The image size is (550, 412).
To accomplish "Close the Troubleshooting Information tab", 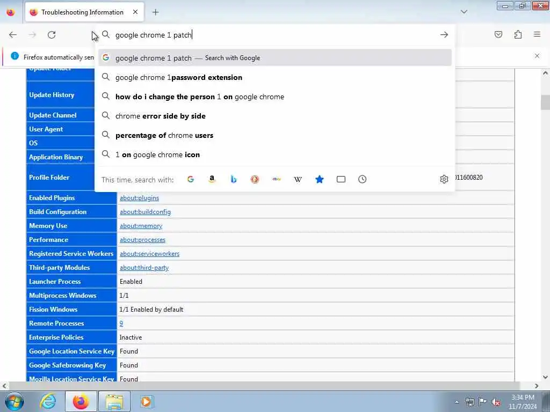I will (135, 12).
